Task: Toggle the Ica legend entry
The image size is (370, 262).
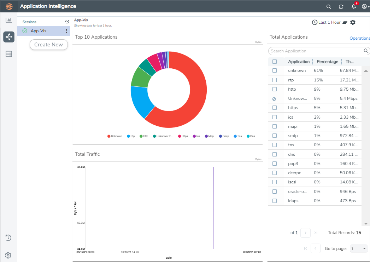Action: pos(196,136)
